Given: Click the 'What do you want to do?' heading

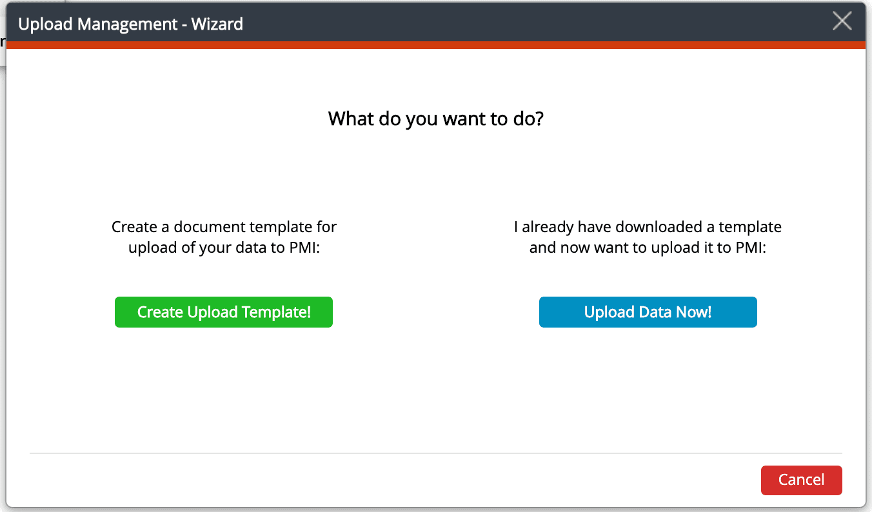Looking at the screenshot, I should (436, 119).
